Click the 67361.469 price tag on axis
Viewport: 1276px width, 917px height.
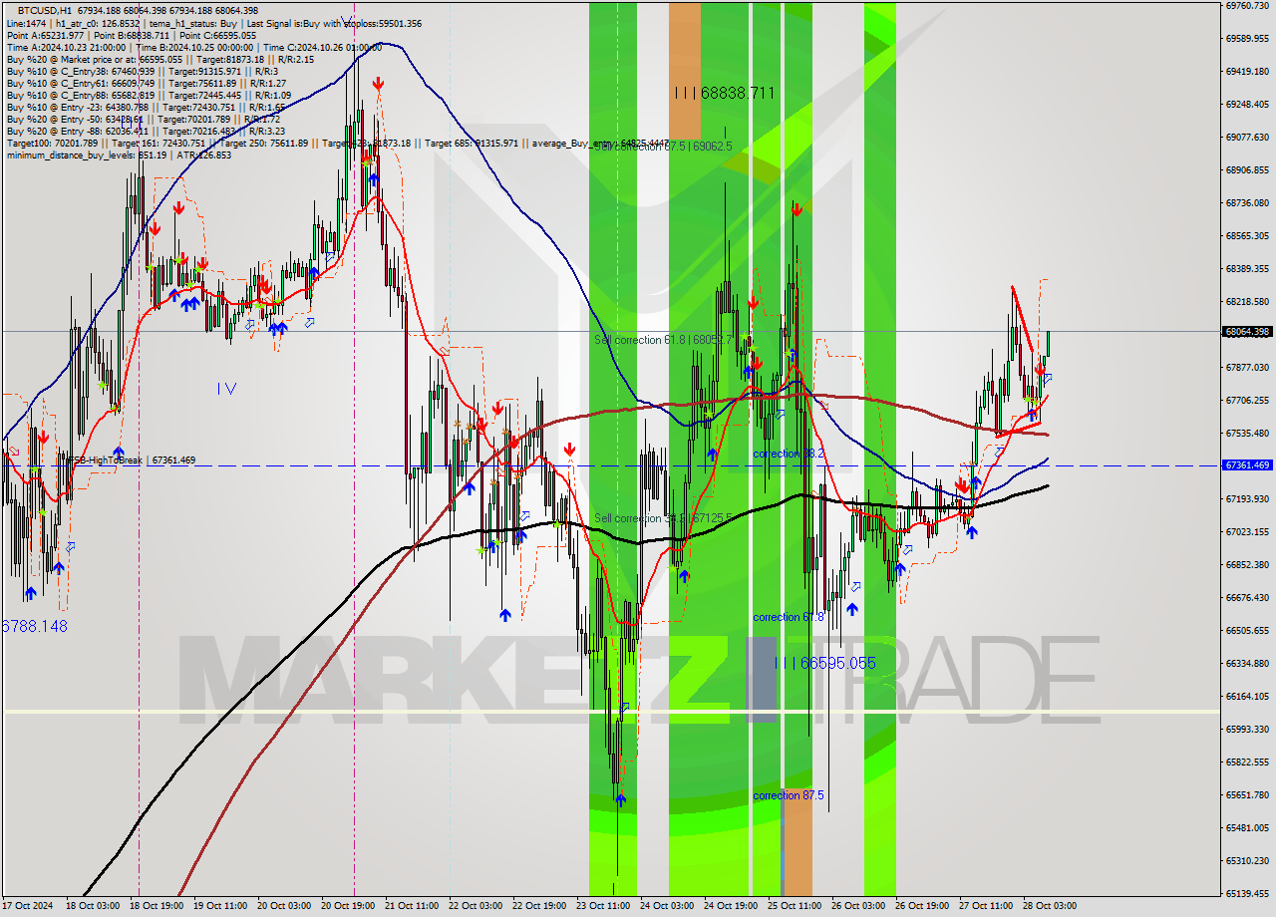[1246, 465]
